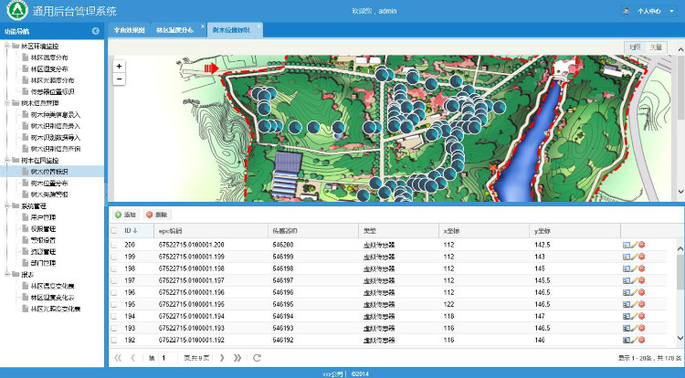Close the 树木位置标识 tab

click(x=258, y=26)
